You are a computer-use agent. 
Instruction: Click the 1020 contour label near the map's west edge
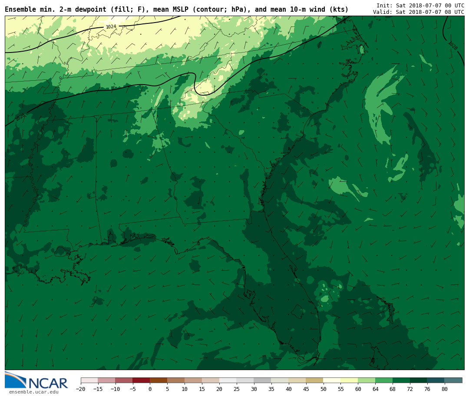20,117
